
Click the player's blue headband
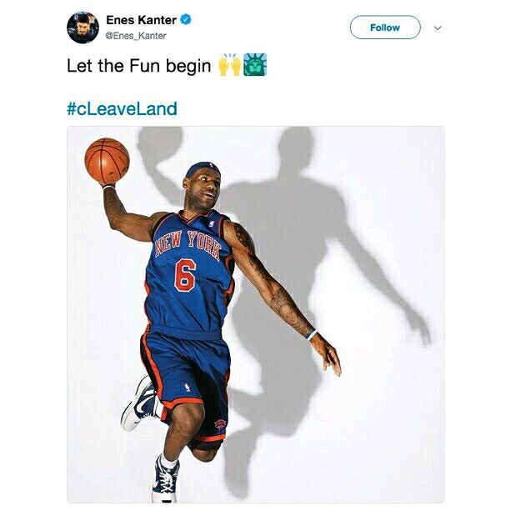202,169
